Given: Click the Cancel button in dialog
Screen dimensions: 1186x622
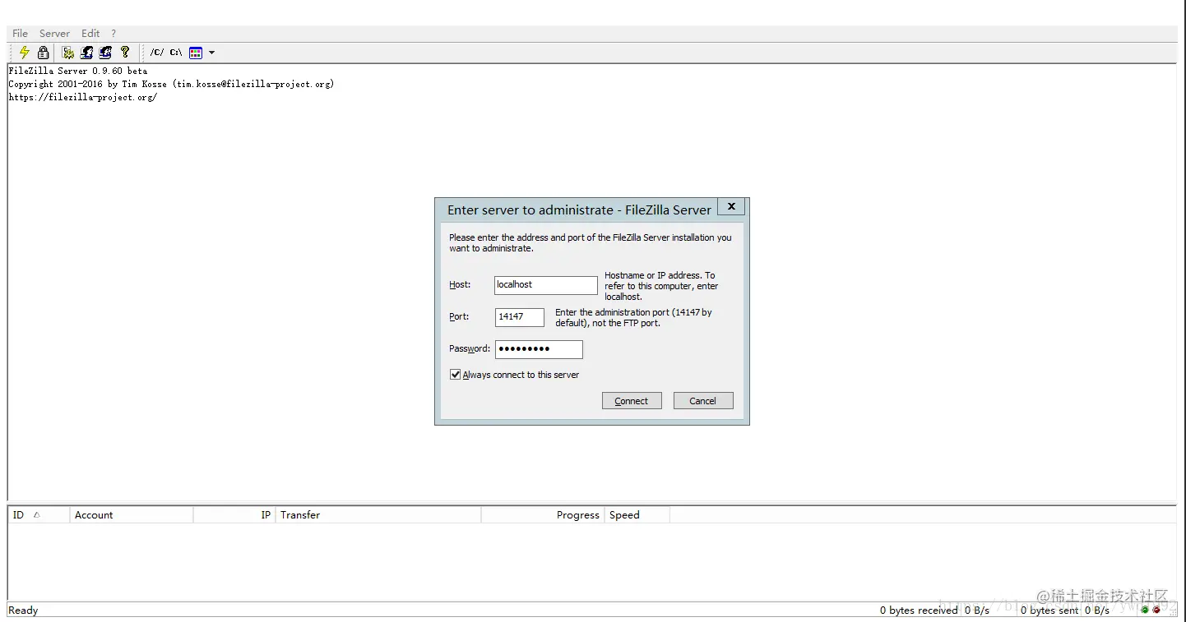Looking at the screenshot, I should point(702,401).
